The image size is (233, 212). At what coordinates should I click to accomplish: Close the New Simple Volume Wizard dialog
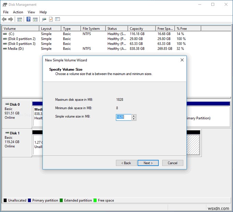tap(182, 60)
